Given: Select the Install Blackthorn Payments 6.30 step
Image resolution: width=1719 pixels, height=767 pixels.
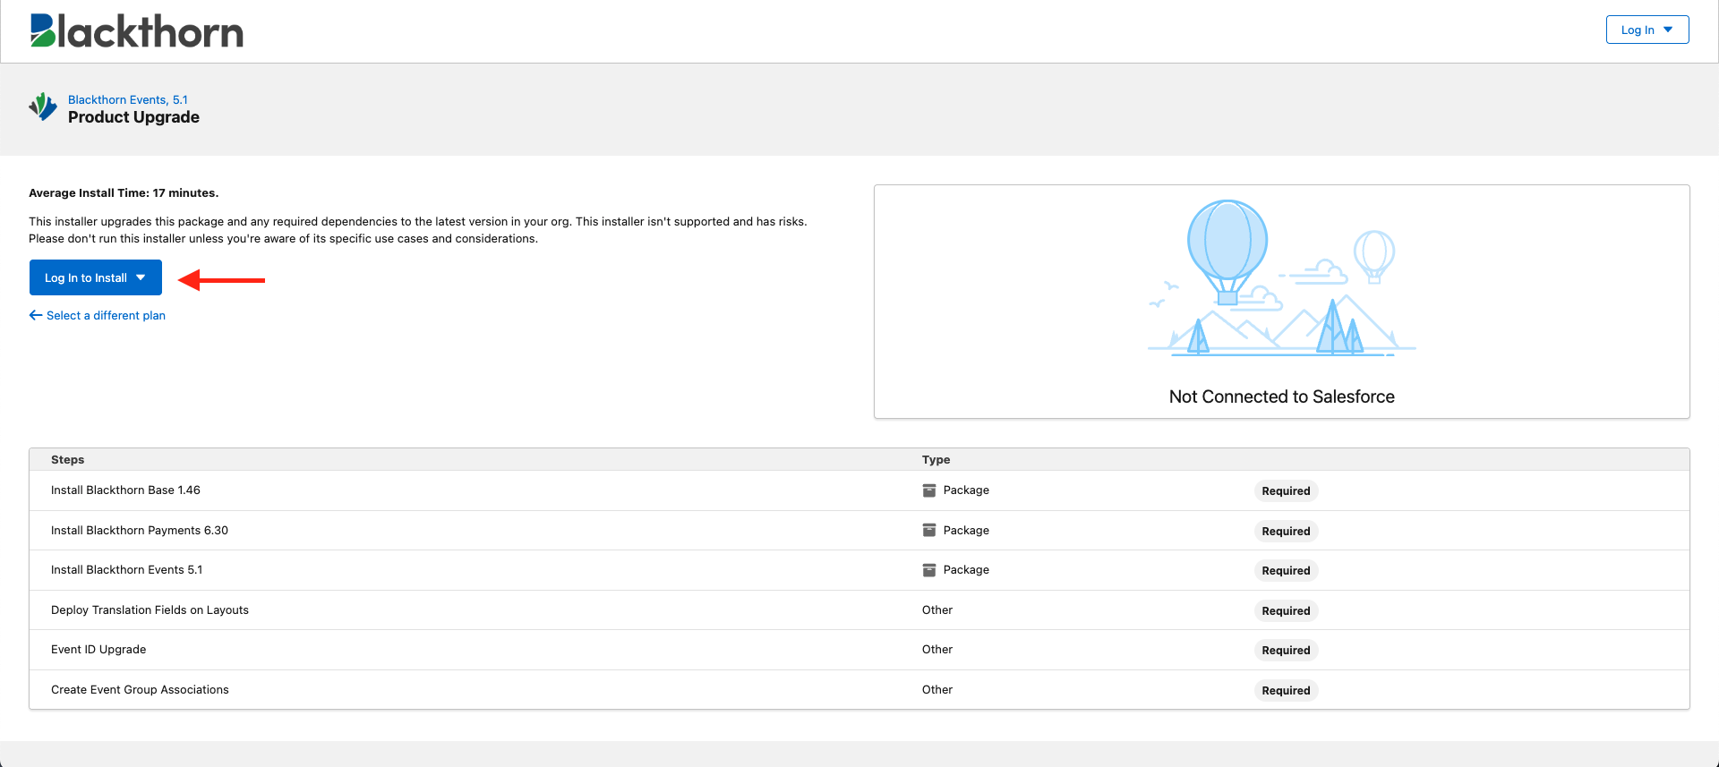Looking at the screenshot, I should point(140,530).
